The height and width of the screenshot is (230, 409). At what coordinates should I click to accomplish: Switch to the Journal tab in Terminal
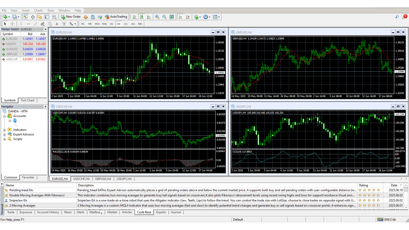(176, 212)
